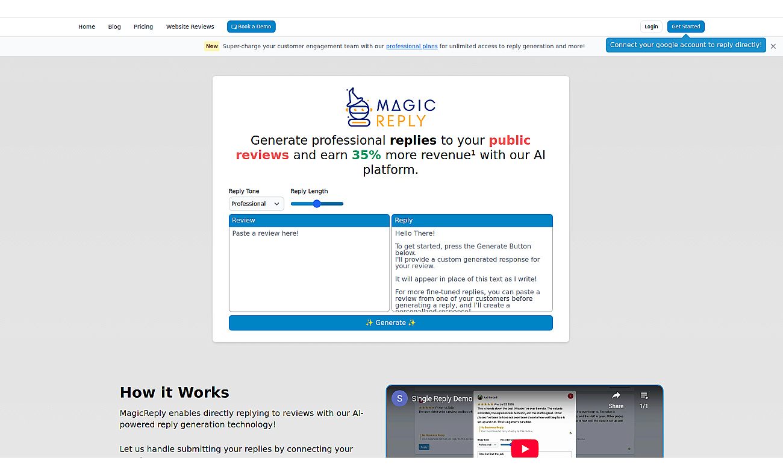783x475 pixels.
Task: Click the Login button
Action: click(x=651, y=27)
